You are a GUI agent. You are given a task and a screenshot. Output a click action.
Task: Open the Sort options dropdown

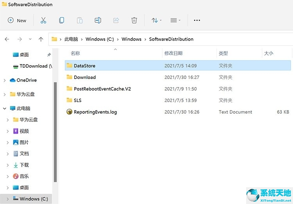157,20
